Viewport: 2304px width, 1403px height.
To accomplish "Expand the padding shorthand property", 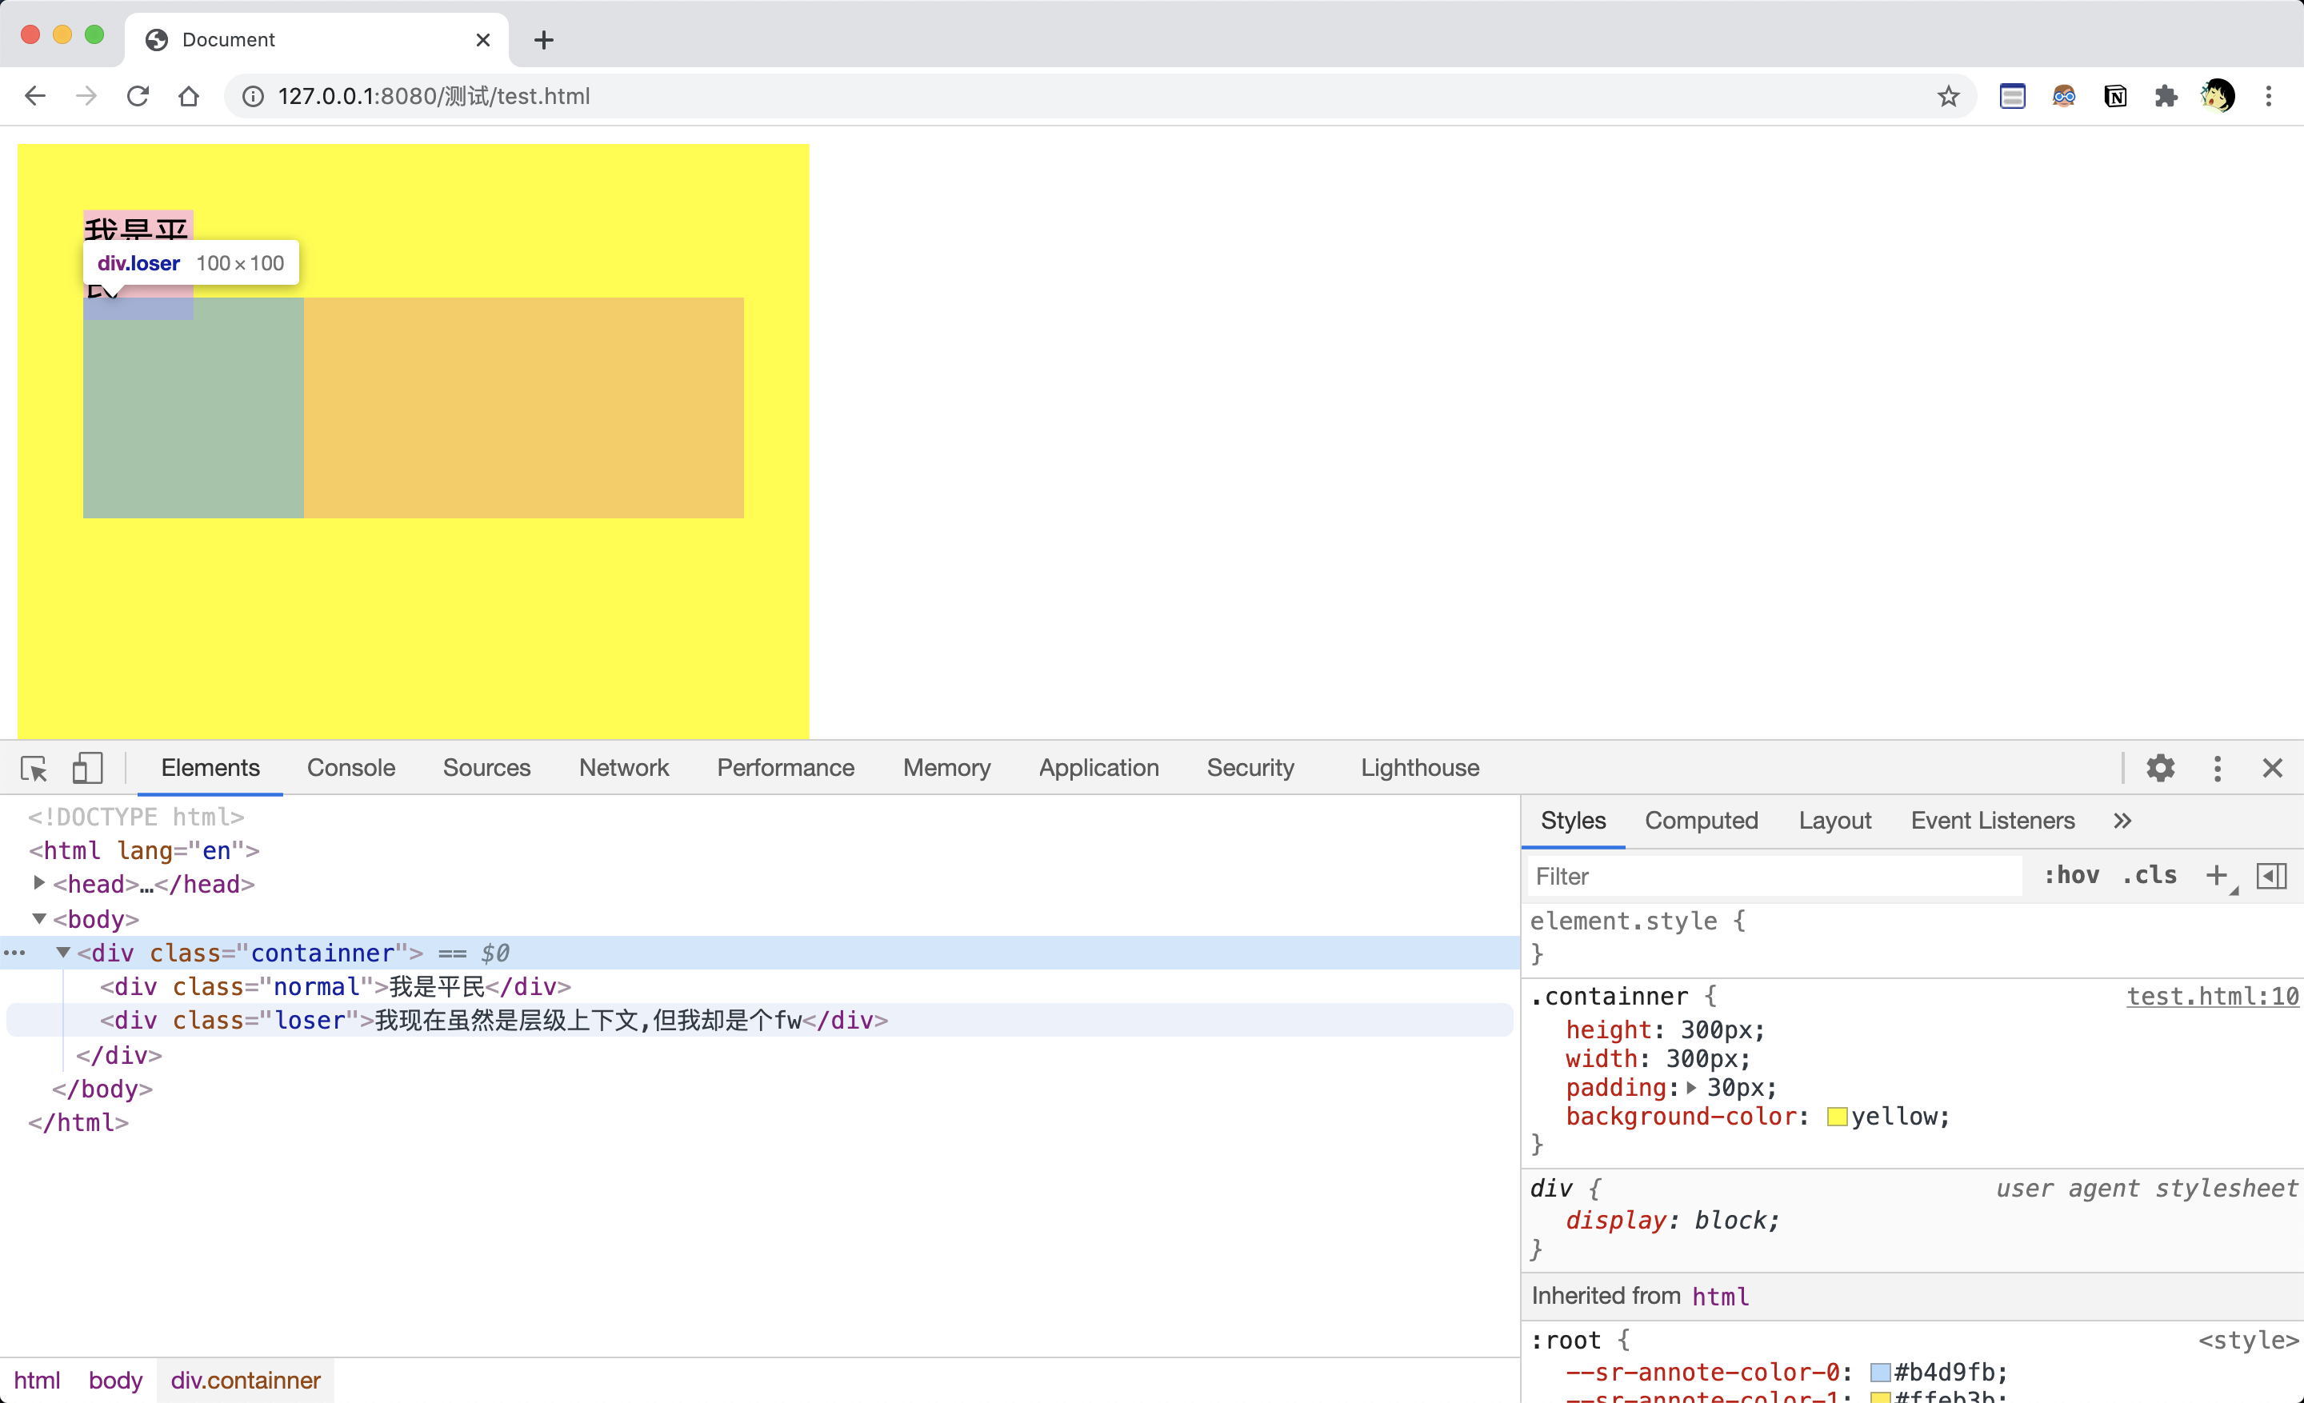I will click(1690, 1088).
